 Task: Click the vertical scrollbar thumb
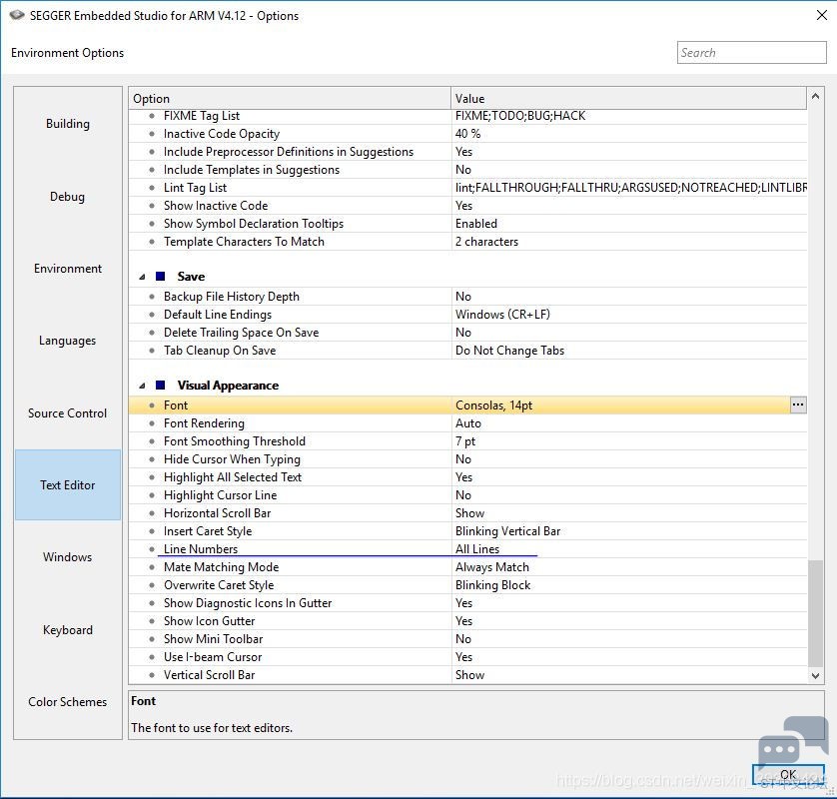(x=815, y=613)
